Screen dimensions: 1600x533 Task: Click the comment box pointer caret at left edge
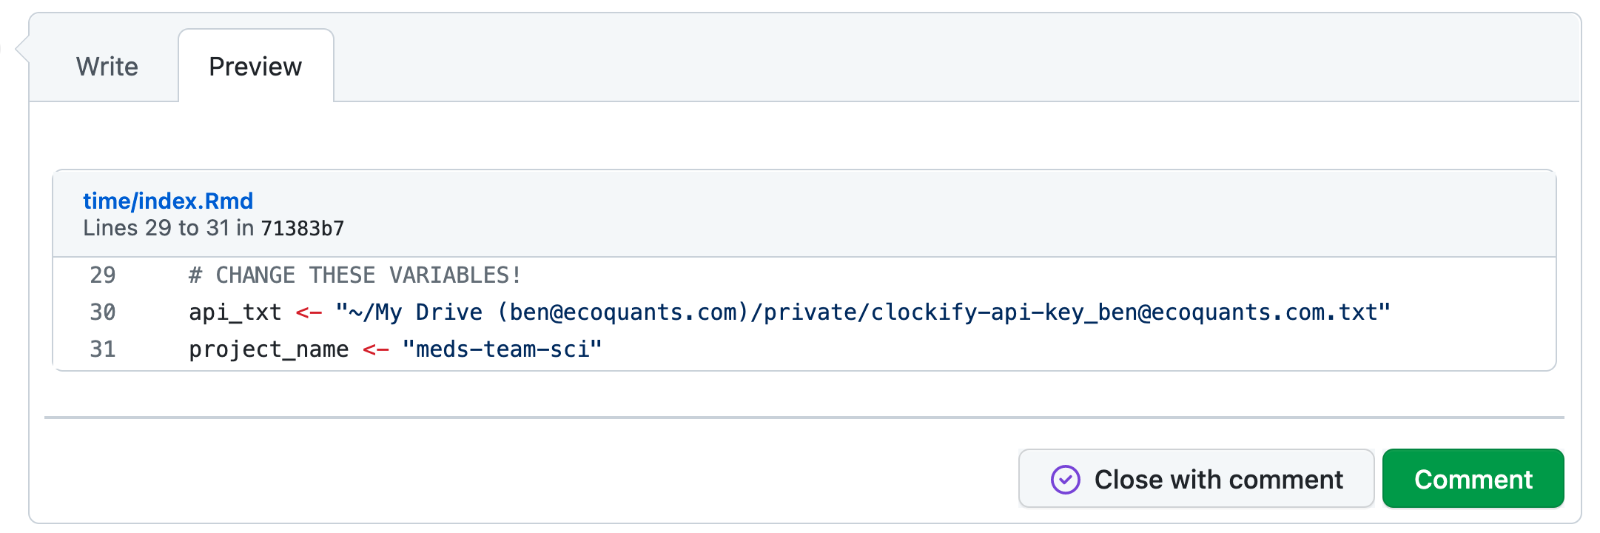coord(21,50)
